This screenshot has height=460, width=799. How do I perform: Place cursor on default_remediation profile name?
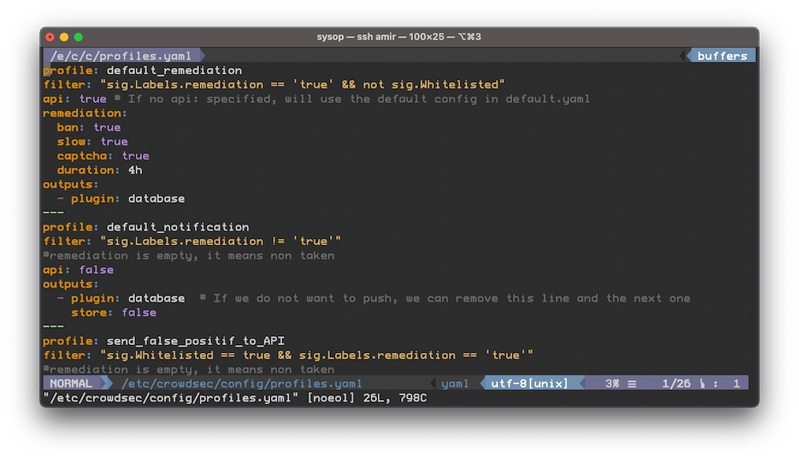pyautogui.click(x=174, y=70)
